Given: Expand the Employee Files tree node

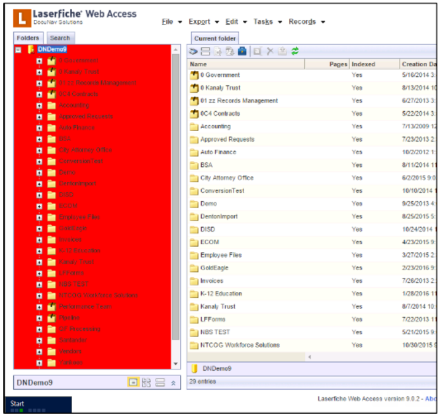Looking at the screenshot, I should coord(39,218).
